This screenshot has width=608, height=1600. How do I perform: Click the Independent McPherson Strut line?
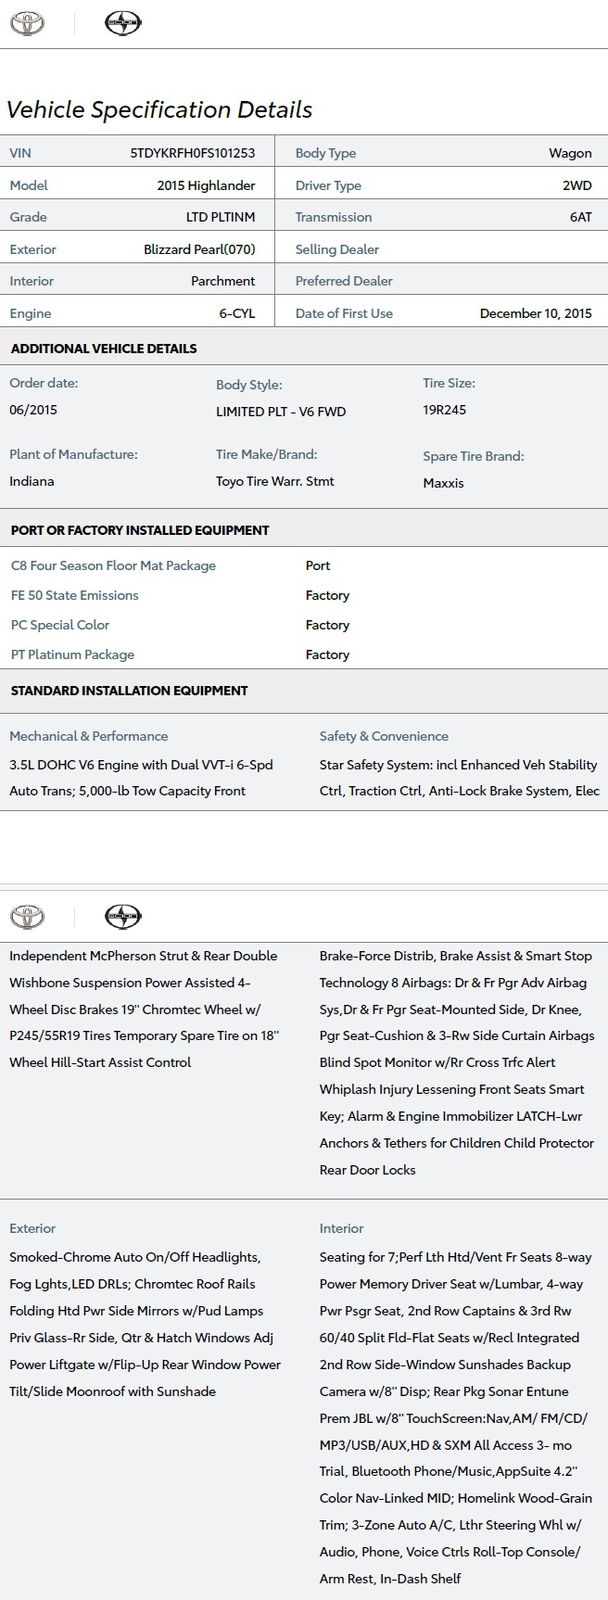click(x=144, y=956)
